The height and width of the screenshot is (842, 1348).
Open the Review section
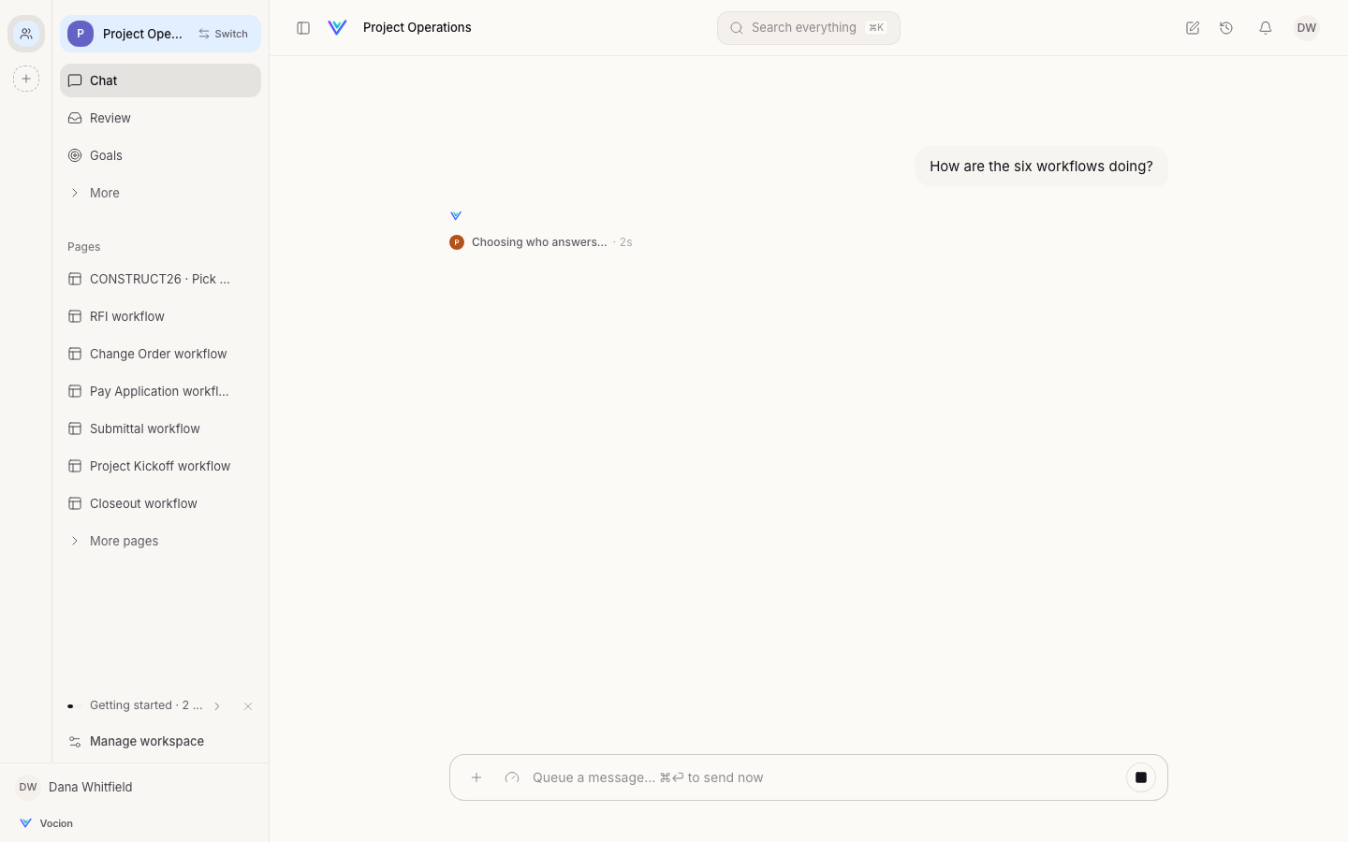(x=160, y=118)
